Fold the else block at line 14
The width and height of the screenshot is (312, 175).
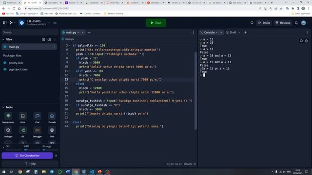tap(70, 84)
